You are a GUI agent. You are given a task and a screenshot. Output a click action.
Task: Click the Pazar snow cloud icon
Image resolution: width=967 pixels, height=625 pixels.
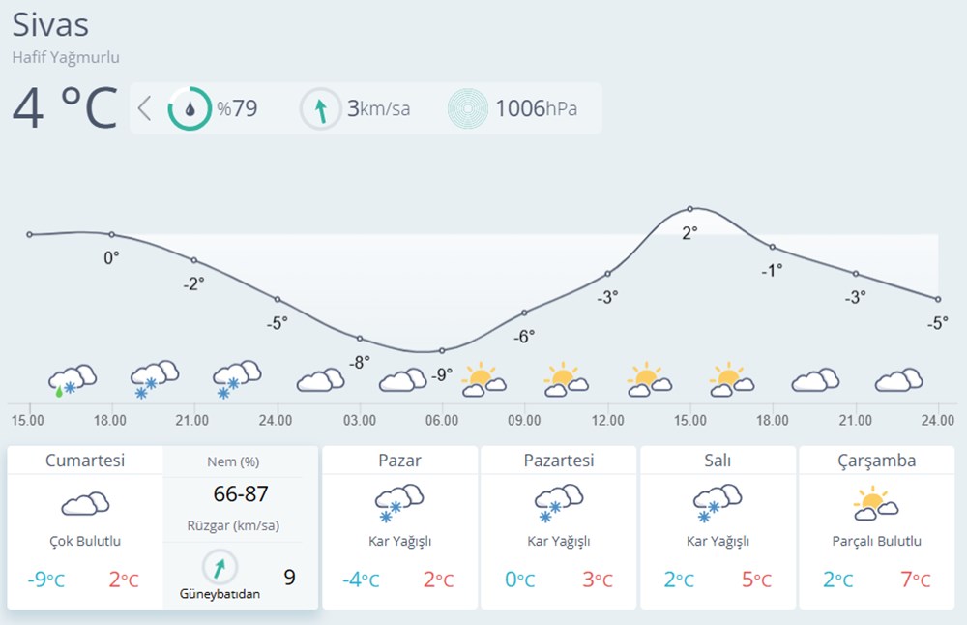(399, 503)
